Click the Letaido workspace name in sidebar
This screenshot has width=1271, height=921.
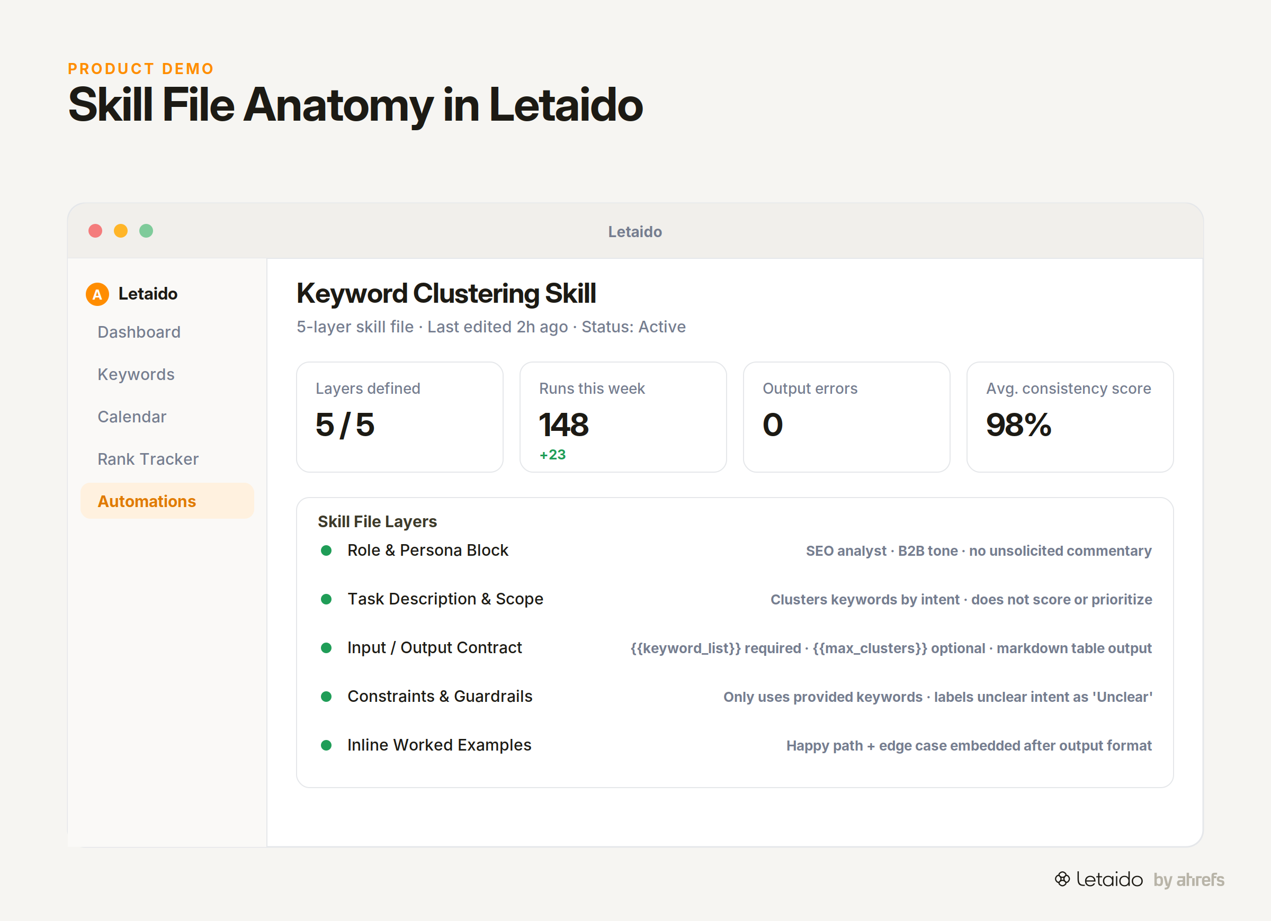click(x=148, y=294)
